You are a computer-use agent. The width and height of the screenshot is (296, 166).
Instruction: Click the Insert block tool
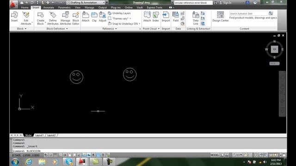(14, 17)
